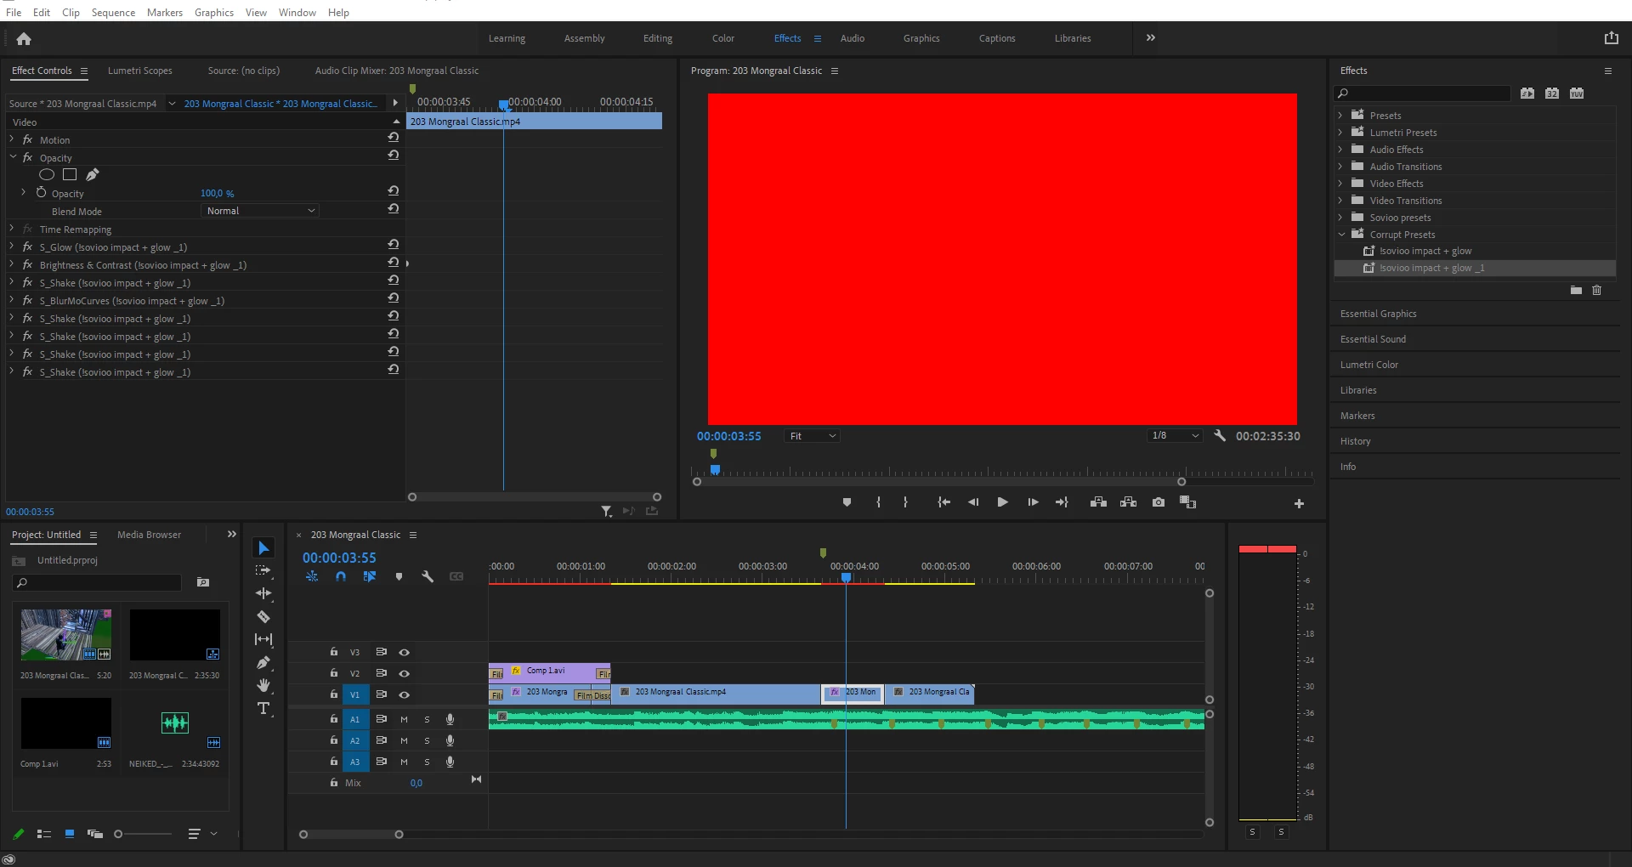This screenshot has height=867, width=1632.
Task: Open the Blend Mode Normal dropdown
Action: point(260,211)
